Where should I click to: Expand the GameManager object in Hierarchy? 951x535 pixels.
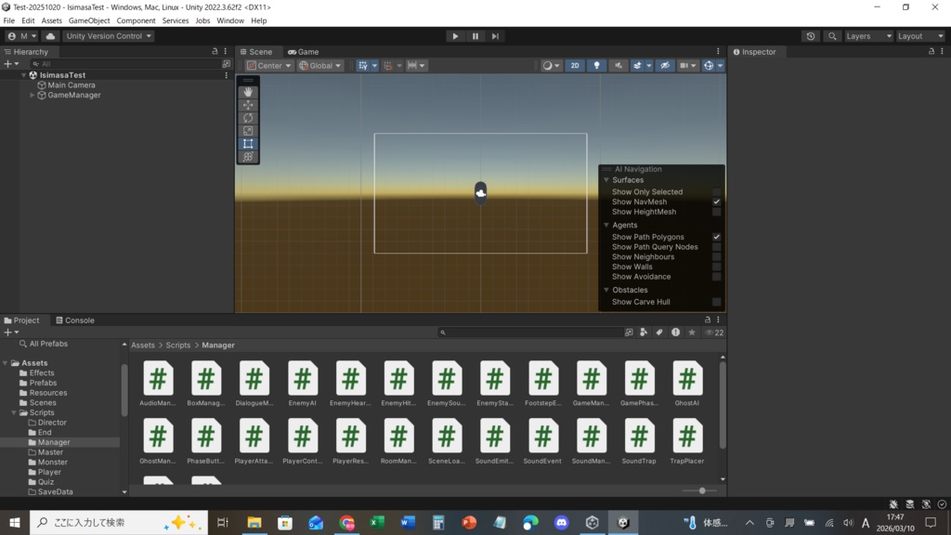(33, 95)
